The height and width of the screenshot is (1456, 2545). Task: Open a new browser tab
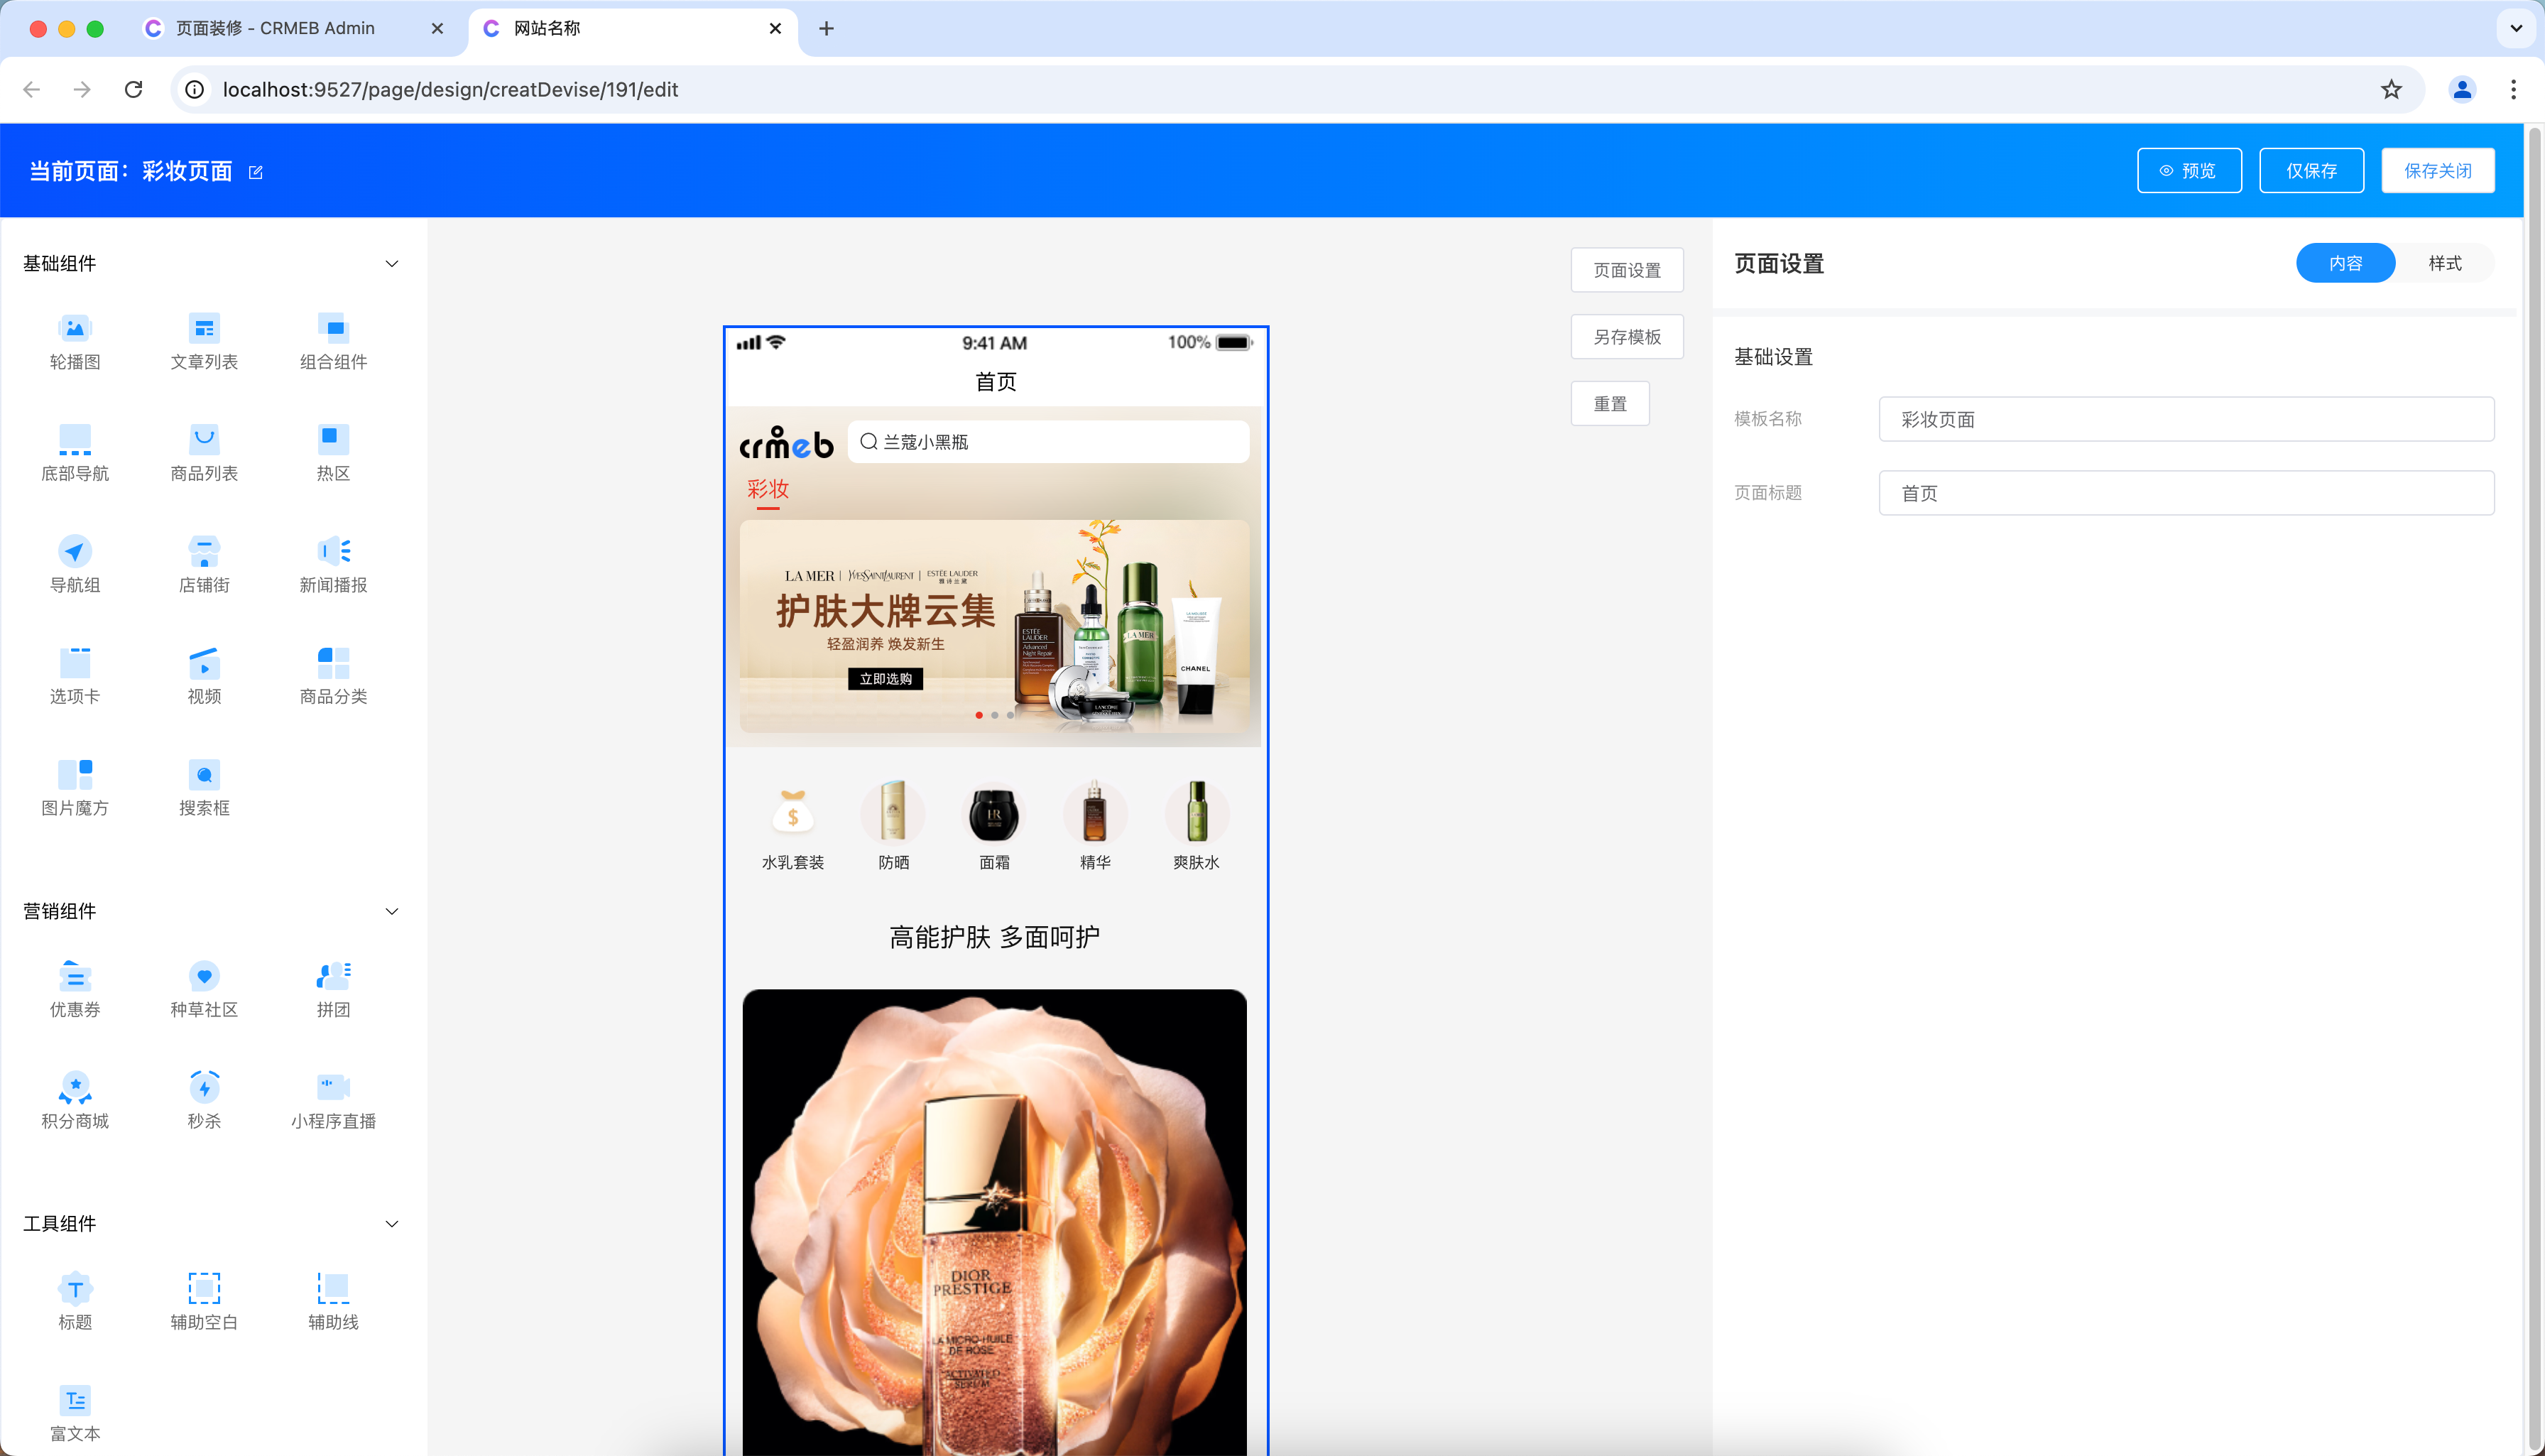click(827, 29)
